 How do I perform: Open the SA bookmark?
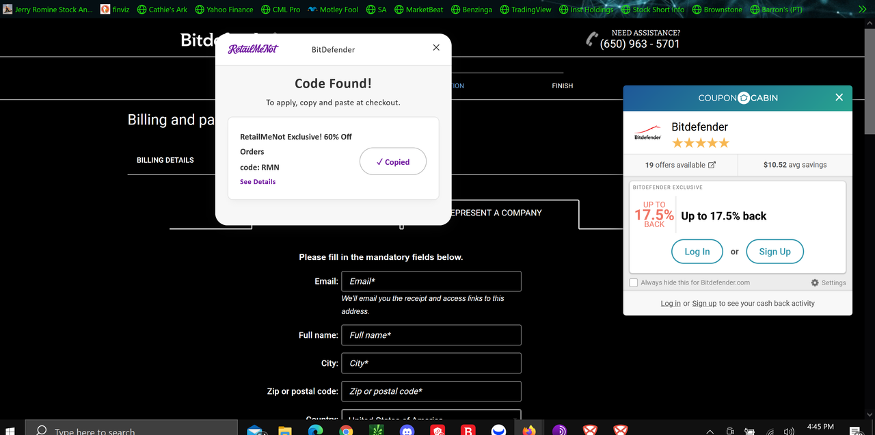377,10
